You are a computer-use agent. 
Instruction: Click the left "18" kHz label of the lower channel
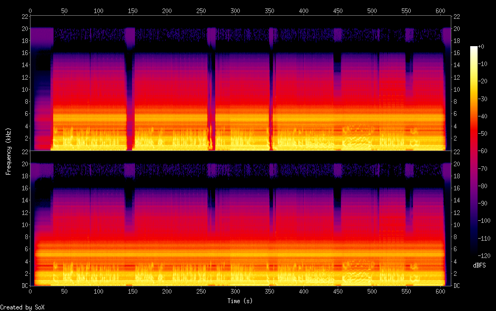25,176
